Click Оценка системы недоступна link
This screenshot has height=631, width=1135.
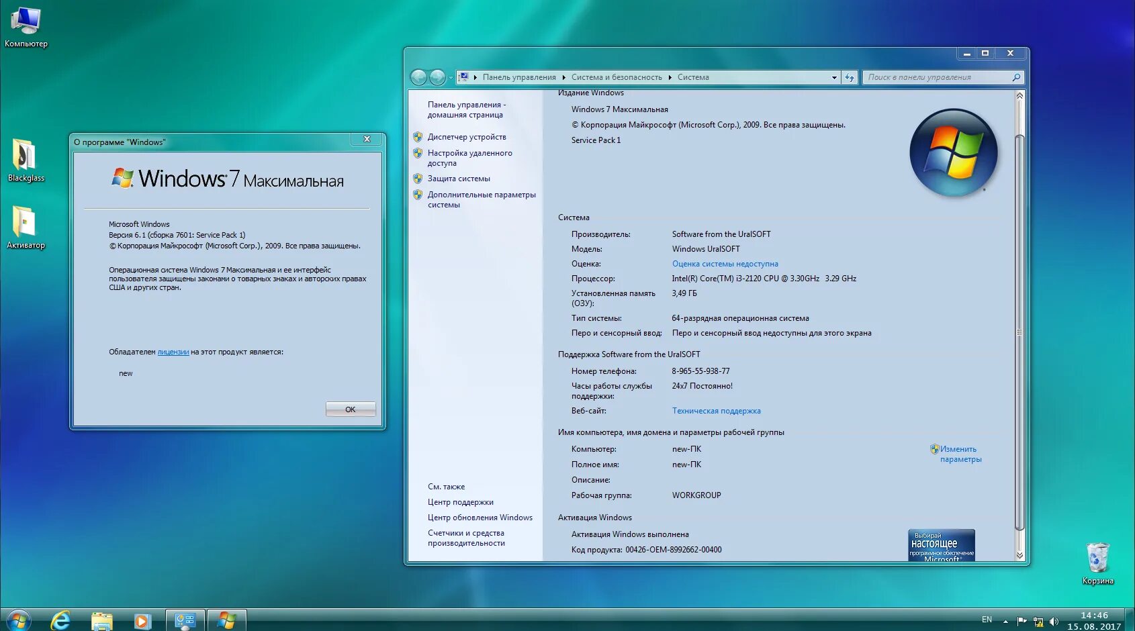tap(725, 264)
